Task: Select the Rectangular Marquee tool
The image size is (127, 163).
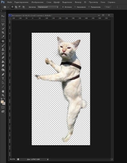Action: 3,20
